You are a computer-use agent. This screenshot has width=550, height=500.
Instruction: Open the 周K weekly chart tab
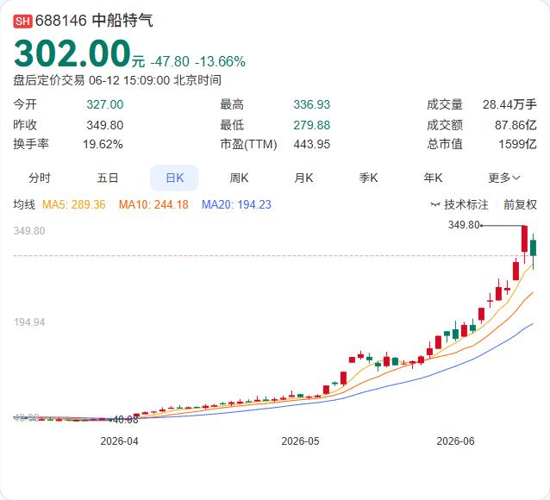(239, 178)
